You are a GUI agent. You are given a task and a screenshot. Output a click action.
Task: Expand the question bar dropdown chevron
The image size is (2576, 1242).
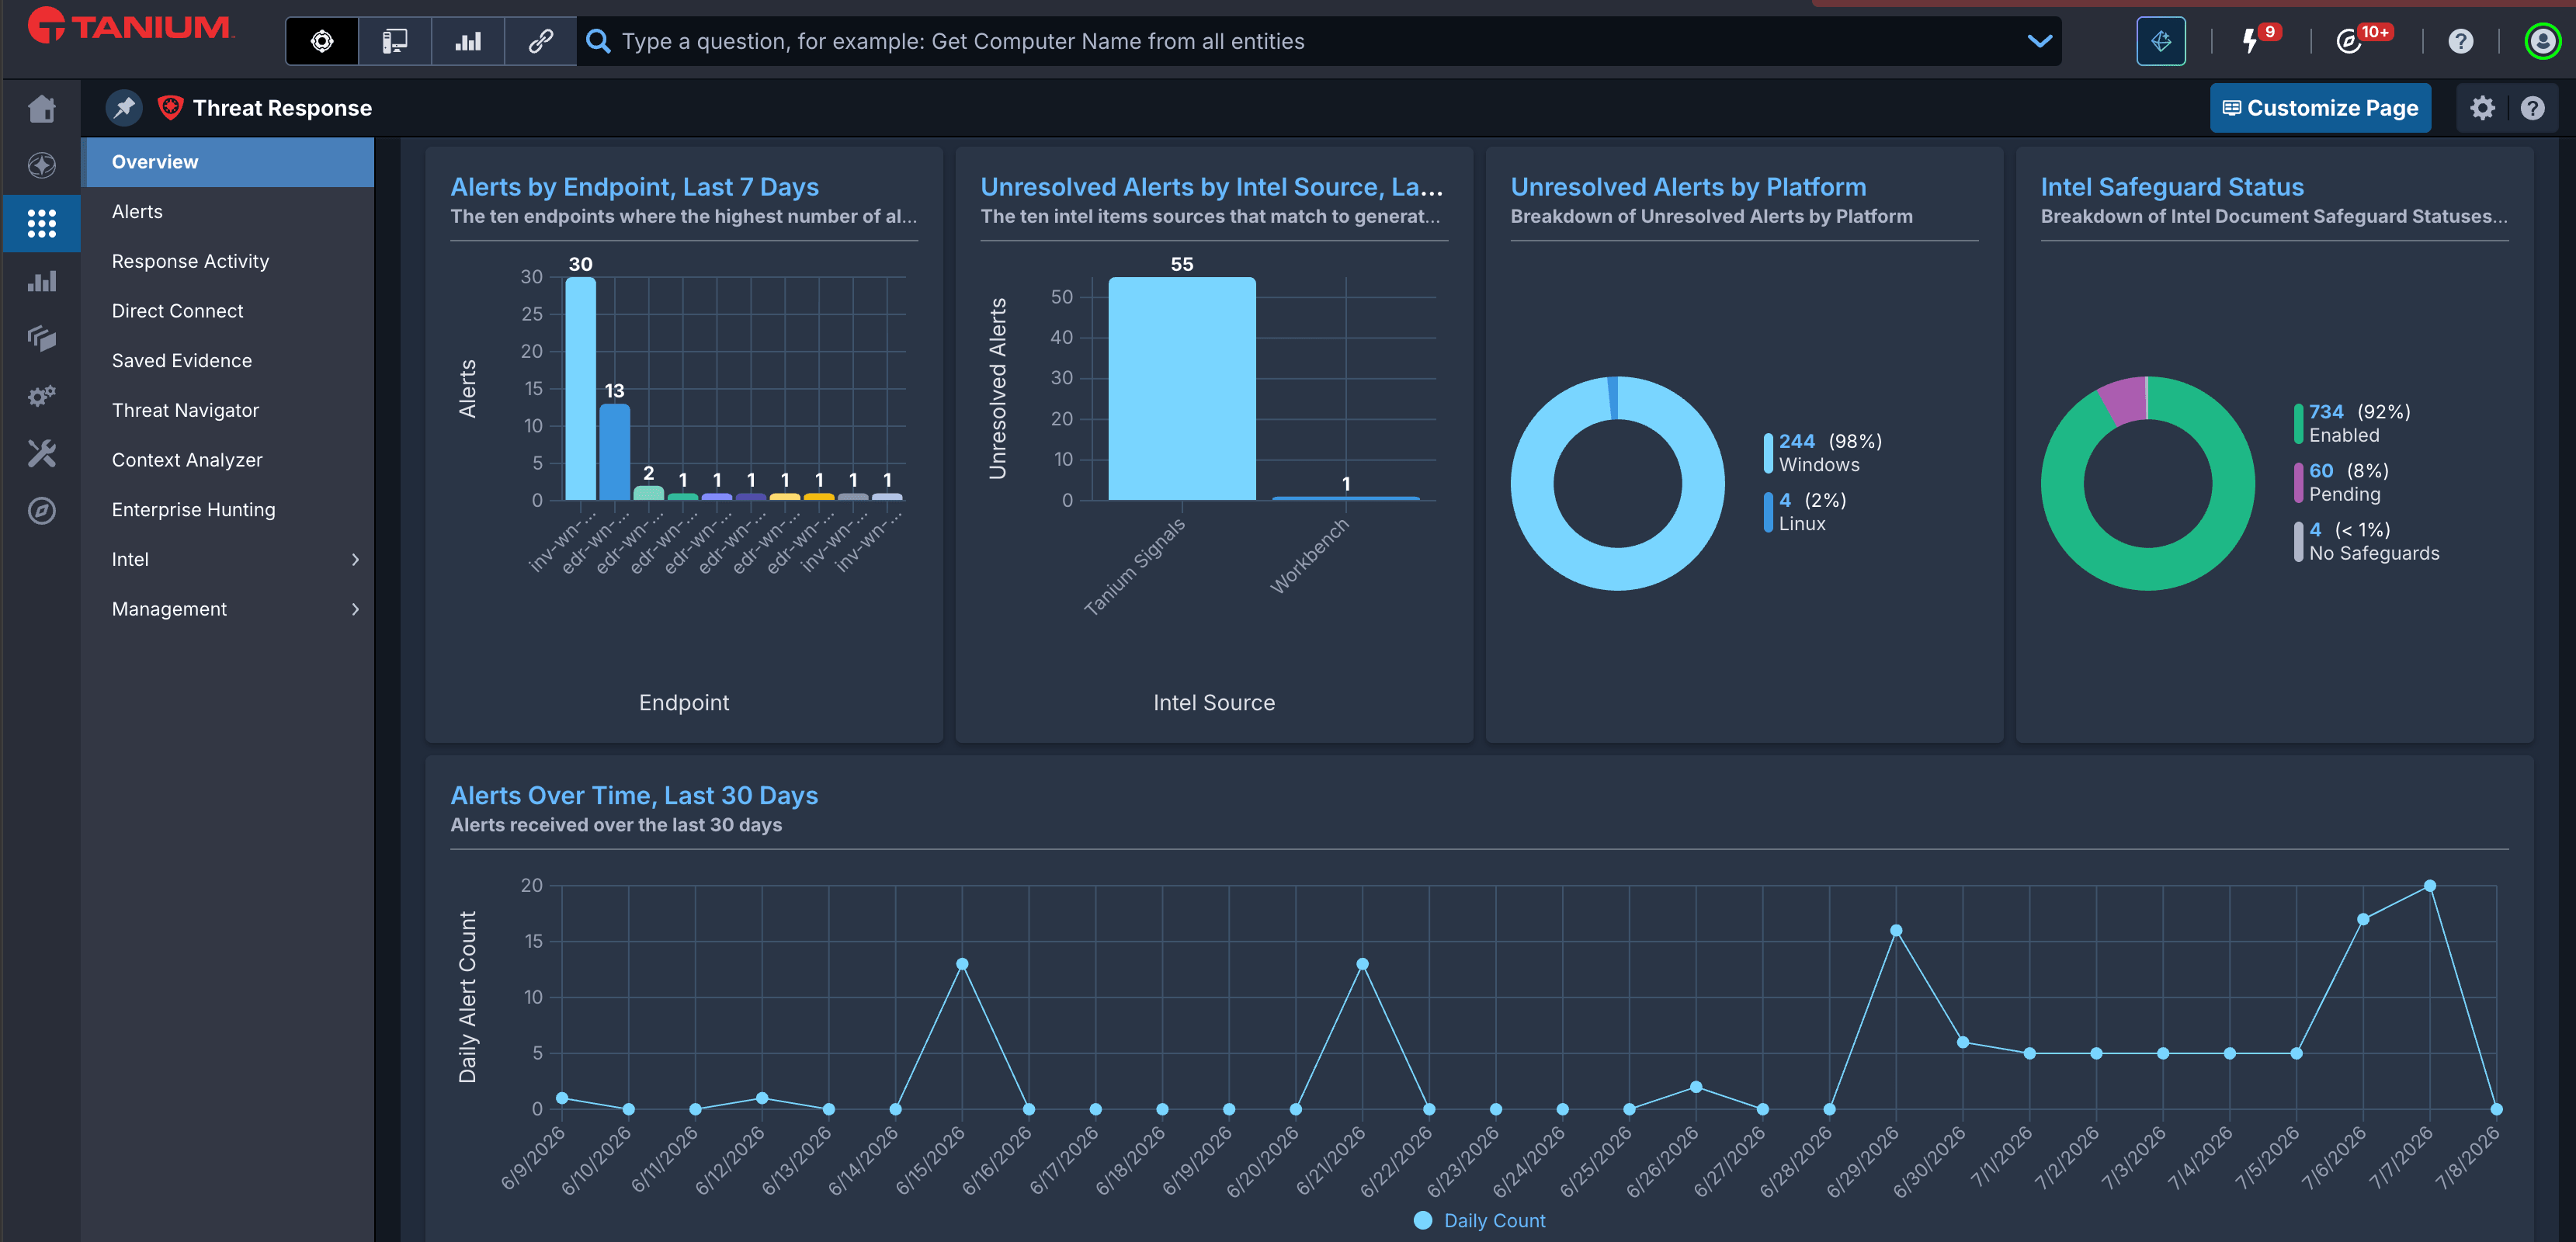pos(2039,41)
